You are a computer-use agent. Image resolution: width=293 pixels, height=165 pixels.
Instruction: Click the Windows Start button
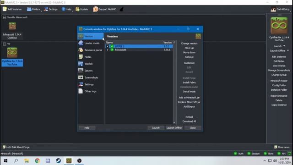5,161
